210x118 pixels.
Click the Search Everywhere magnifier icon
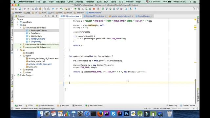[194, 9]
